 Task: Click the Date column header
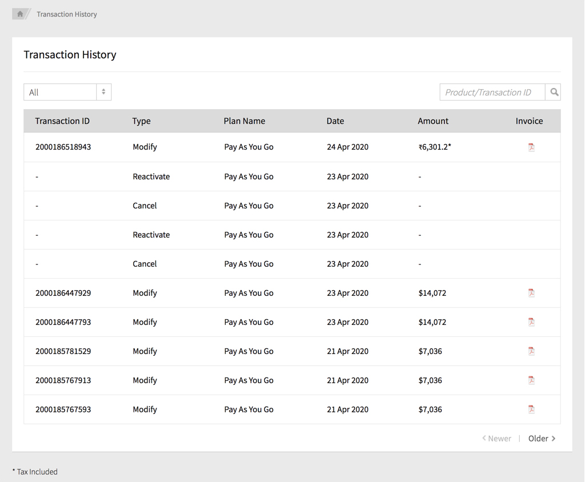(x=335, y=120)
